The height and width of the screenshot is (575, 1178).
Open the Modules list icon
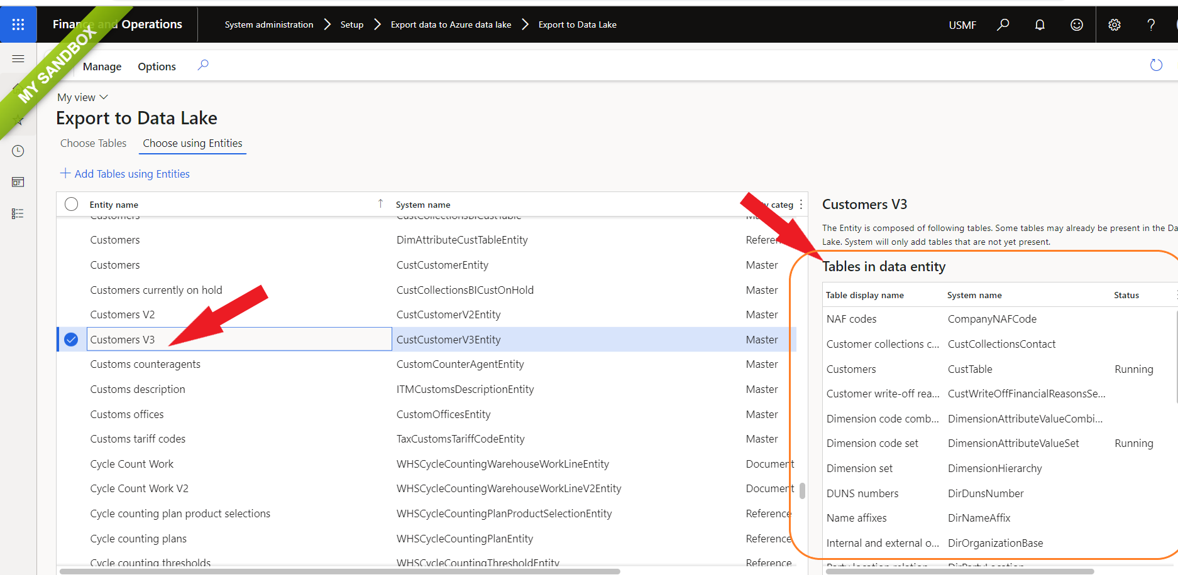point(18,213)
